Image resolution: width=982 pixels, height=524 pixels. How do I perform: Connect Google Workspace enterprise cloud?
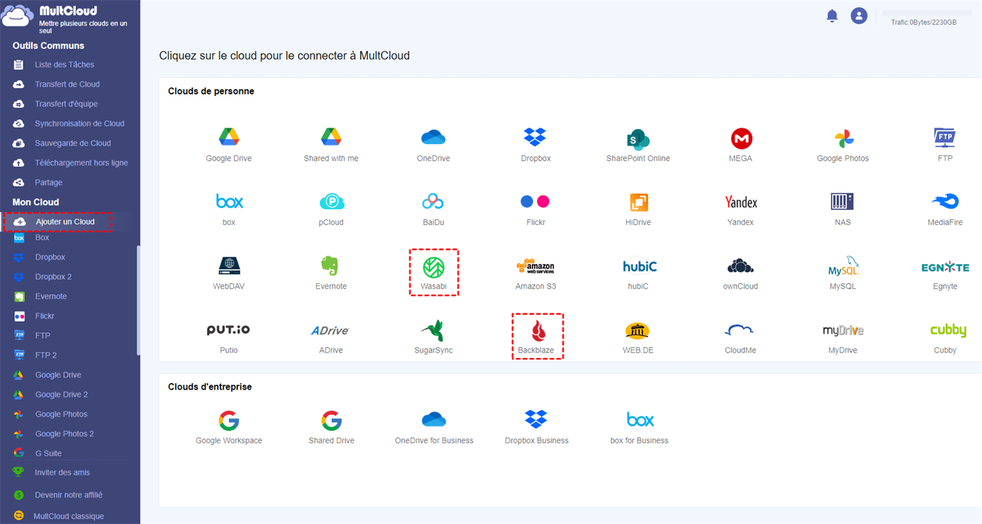(229, 427)
